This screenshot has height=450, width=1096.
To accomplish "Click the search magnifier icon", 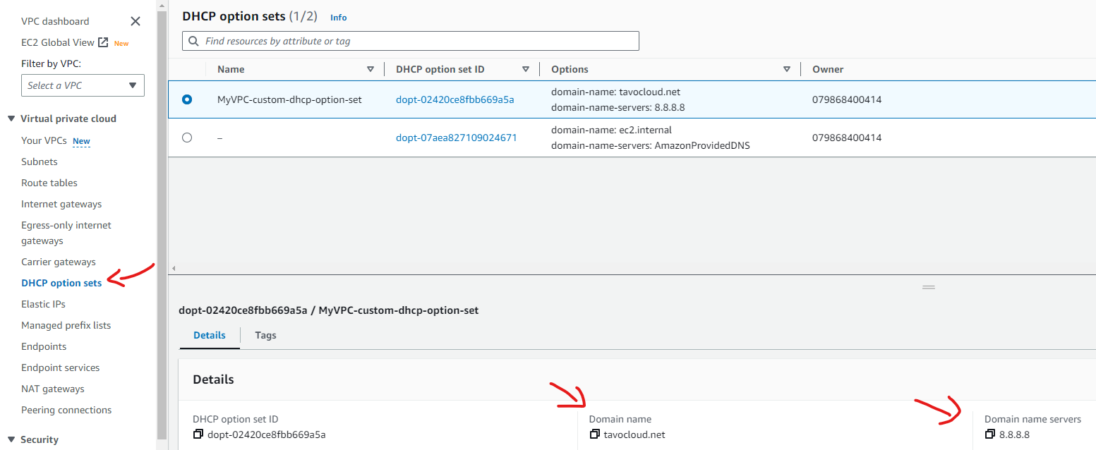I will tap(193, 42).
